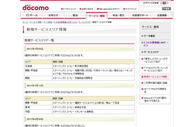
Task: Click サービス・機能 sidebar heading
Action: click(150, 27)
